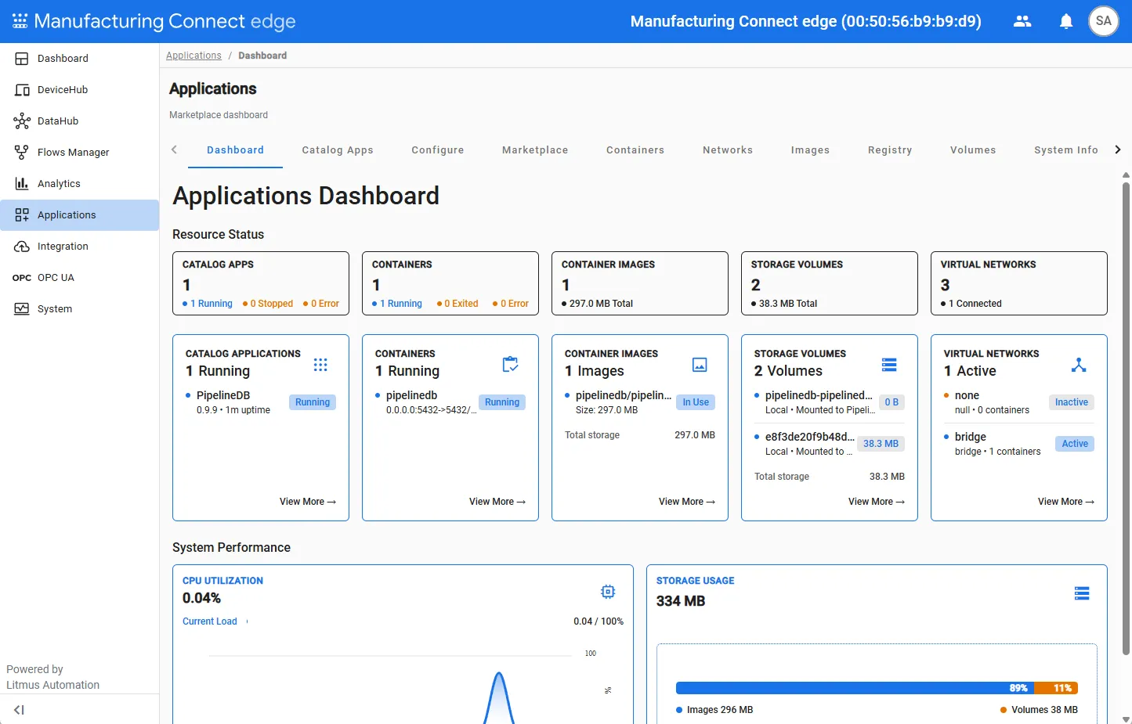Switch to Marketplace tab
This screenshot has width=1132, height=724.
tap(535, 150)
